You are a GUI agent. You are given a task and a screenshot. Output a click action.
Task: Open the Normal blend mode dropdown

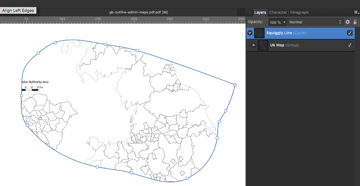(315, 22)
